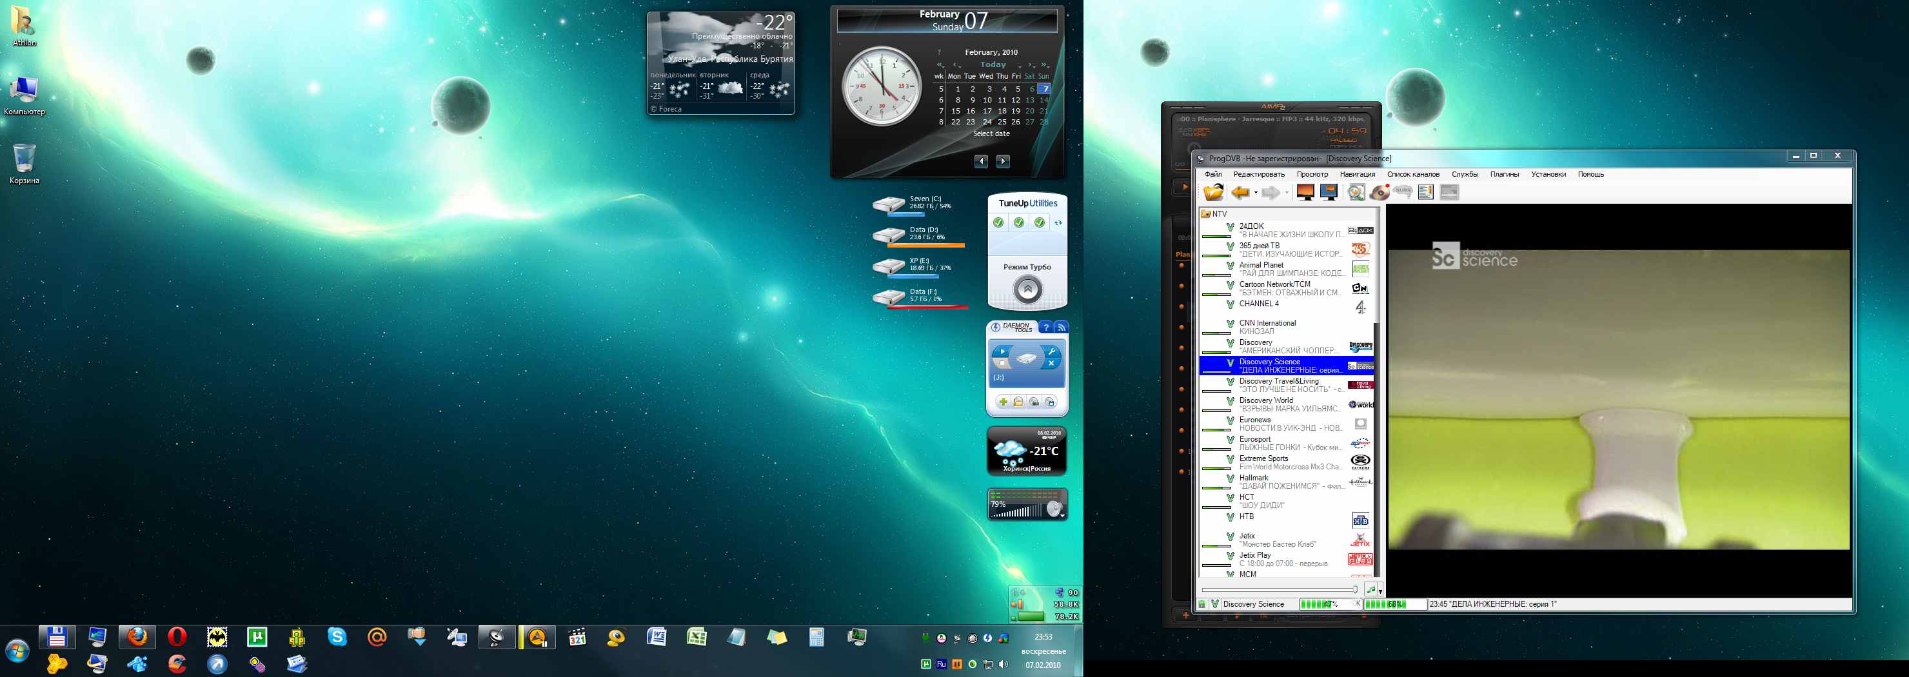This screenshot has width=1909, height=677.
Task: Click the orange back arrow in ProgDVB
Action: (x=1240, y=193)
